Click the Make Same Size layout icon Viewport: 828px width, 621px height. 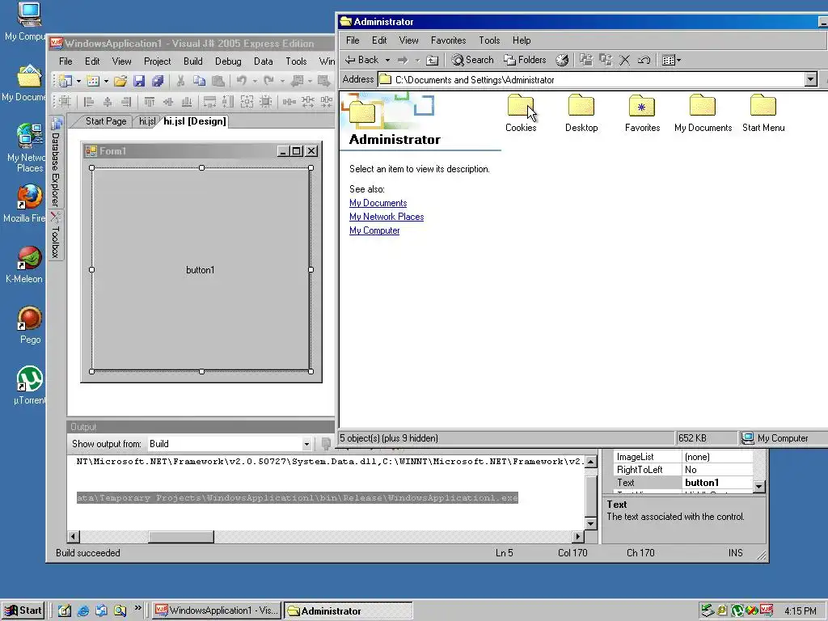247,101
